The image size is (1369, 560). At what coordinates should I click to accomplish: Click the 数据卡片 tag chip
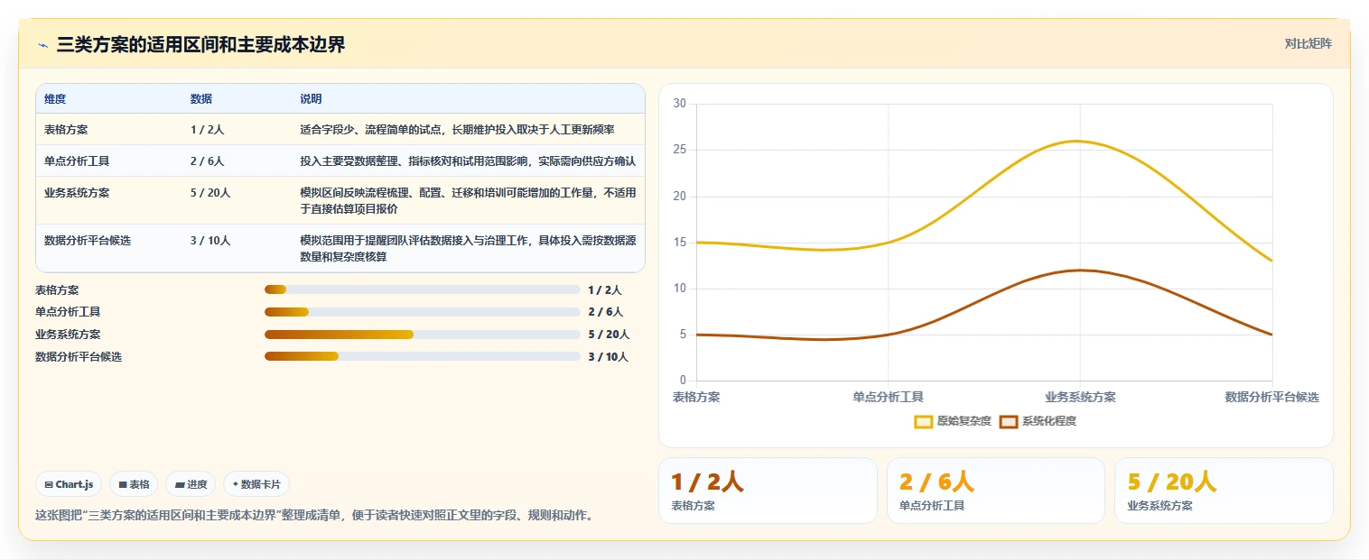click(x=256, y=484)
